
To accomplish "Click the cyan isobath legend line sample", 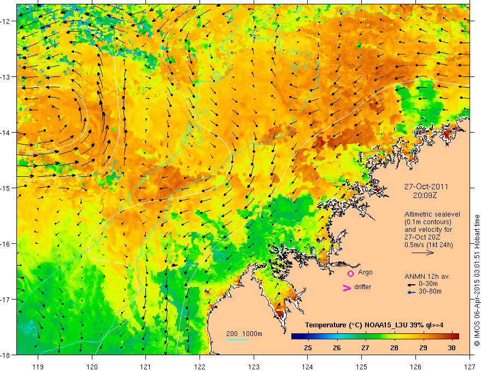I will (x=237, y=339).
